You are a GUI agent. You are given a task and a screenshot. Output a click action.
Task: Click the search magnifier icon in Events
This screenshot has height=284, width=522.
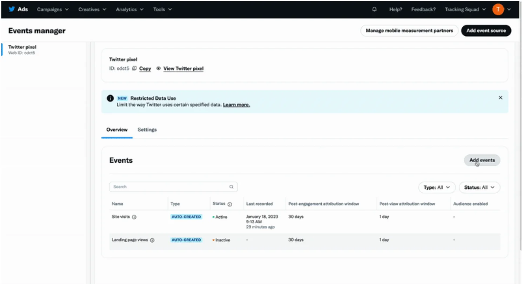(232, 187)
